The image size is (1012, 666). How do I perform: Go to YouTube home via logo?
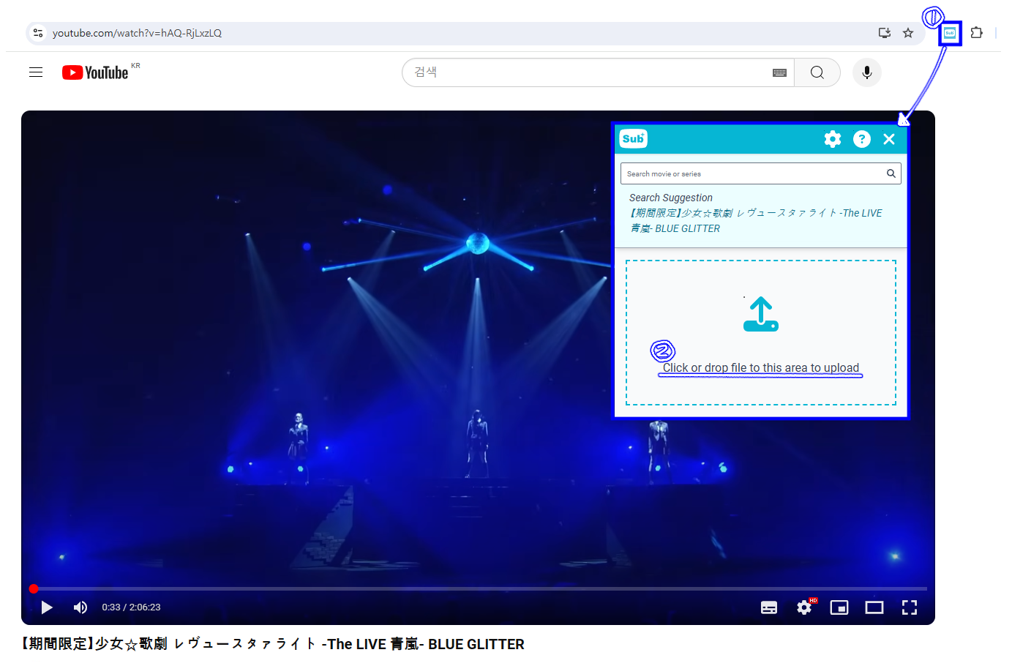[96, 72]
